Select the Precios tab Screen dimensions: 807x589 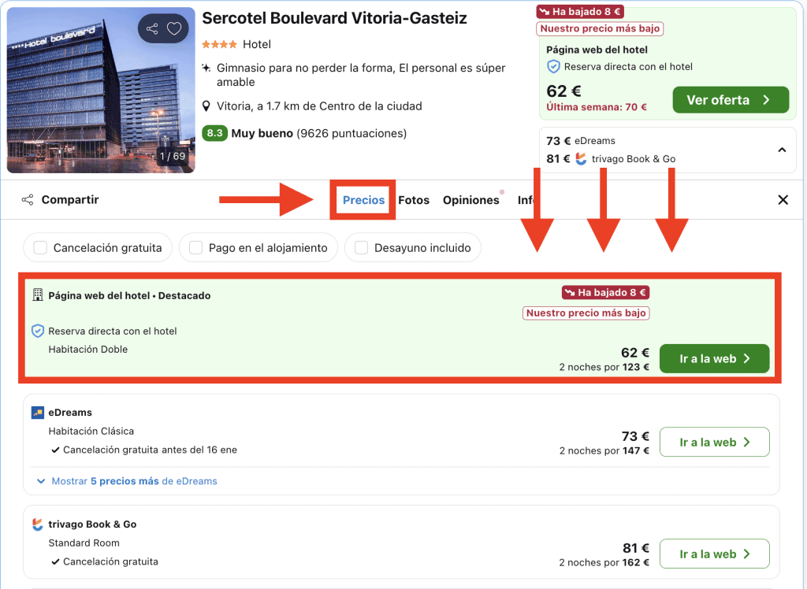point(363,200)
